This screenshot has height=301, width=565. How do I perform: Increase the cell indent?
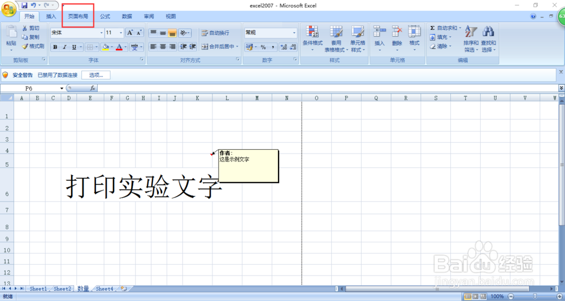click(x=193, y=46)
